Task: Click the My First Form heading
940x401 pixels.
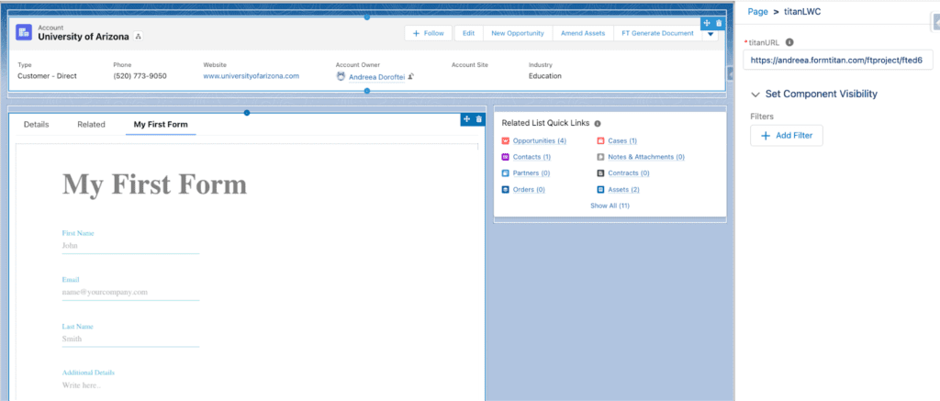Action: point(154,184)
